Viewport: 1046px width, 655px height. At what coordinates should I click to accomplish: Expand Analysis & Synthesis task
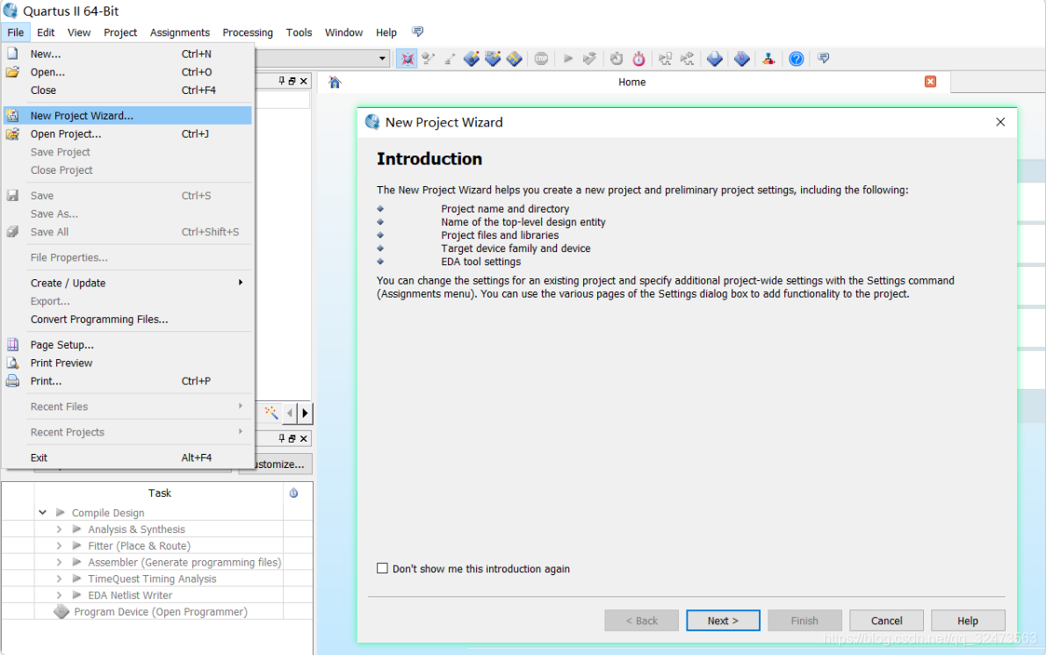point(60,529)
